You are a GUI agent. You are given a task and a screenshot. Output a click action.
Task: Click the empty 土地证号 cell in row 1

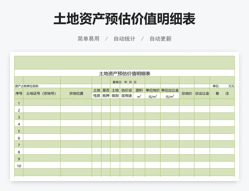(42, 102)
